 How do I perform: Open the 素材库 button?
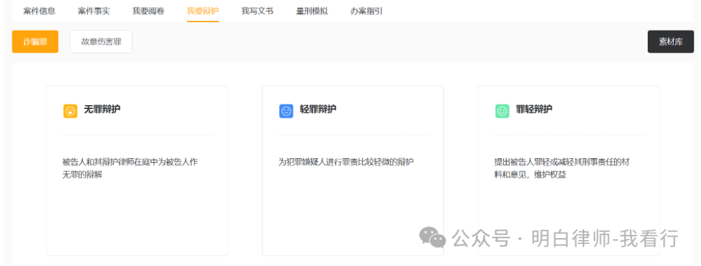670,42
